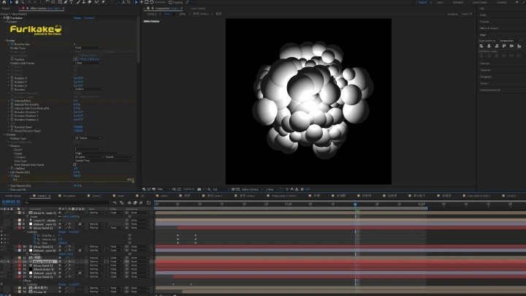Image resolution: width=526 pixels, height=296 pixels.
Task: Toggle visibility eye of layer 16 Adjustment
Action: (x=2, y=273)
